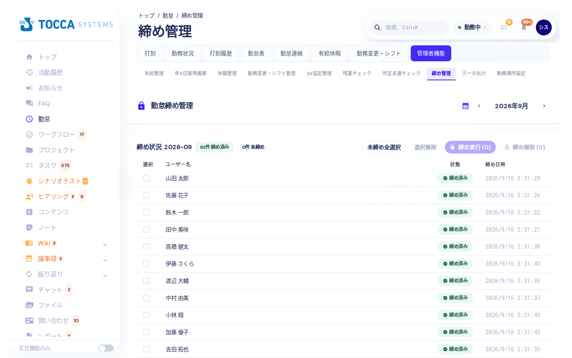Switch to the 有給休暇 tab
This screenshot has height=358, width=572.
(x=330, y=53)
